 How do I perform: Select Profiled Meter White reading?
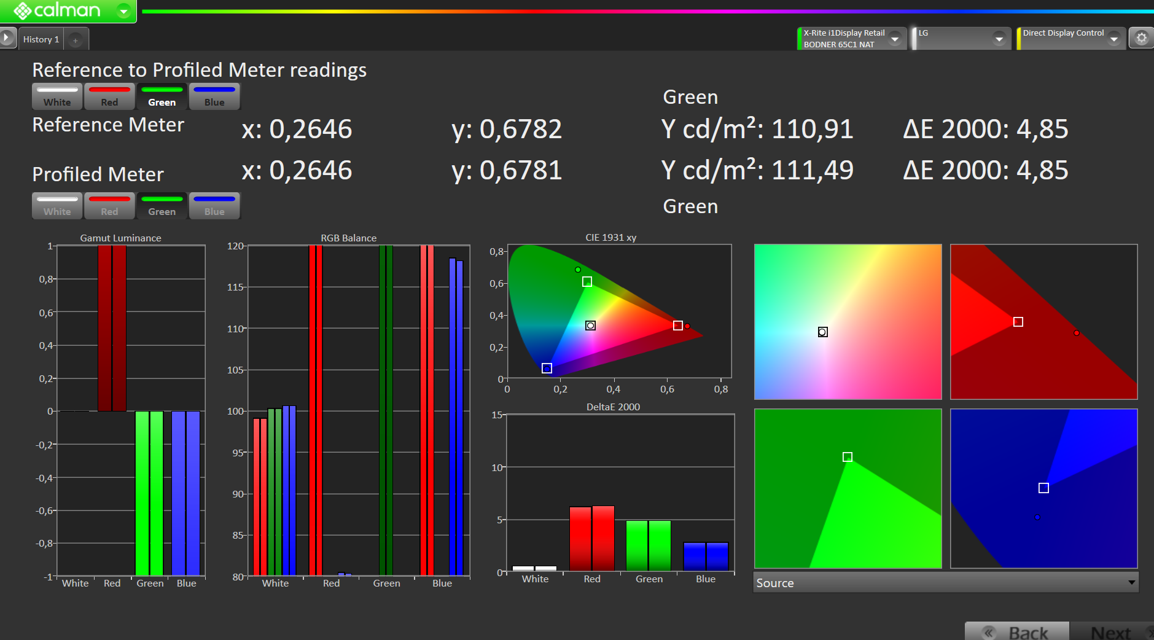[57, 206]
